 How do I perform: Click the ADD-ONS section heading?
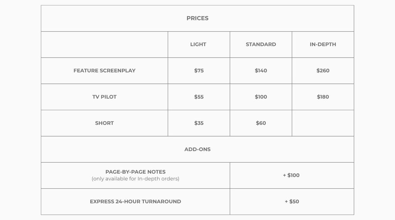coord(197,149)
